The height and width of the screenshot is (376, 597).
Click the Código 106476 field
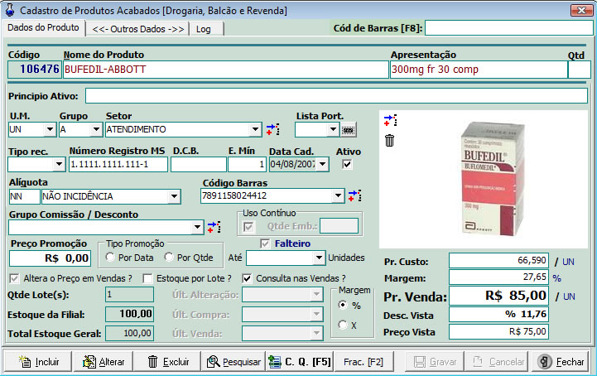pyautogui.click(x=35, y=70)
